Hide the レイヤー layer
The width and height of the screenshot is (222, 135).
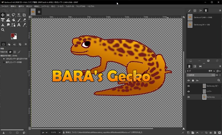click(189, 91)
